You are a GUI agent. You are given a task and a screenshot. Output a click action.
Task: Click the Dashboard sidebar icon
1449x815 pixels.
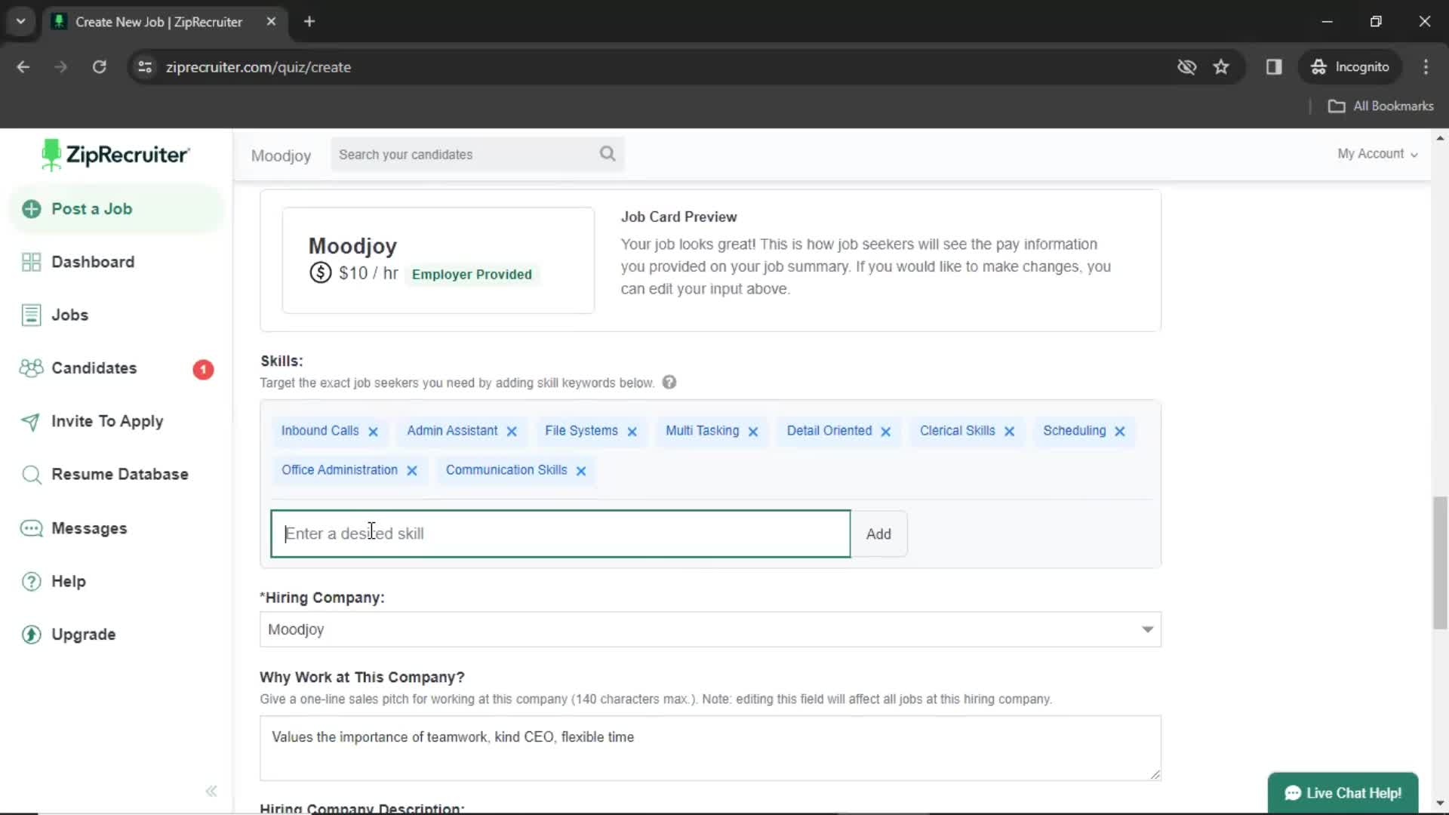[31, 262]
